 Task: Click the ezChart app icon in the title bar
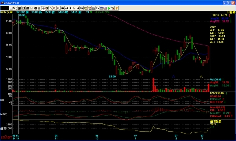click(x=2, y=3)
